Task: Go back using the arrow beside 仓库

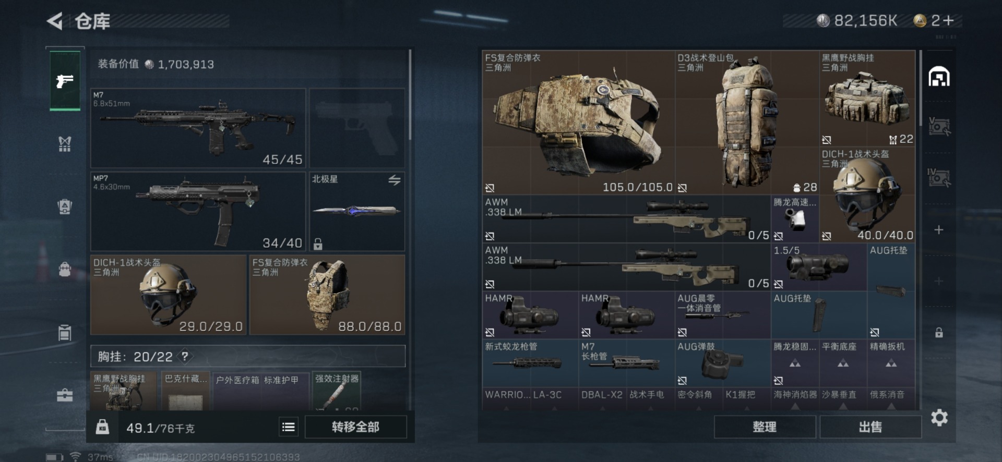Action: (55, 21)
